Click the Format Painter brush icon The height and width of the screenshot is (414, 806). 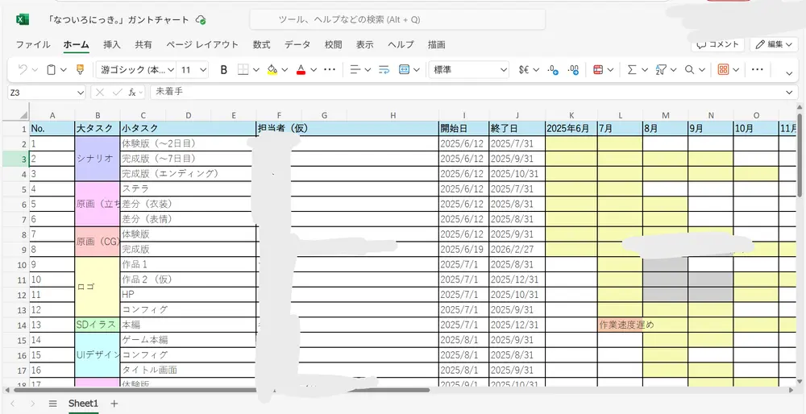pos(80,70)
